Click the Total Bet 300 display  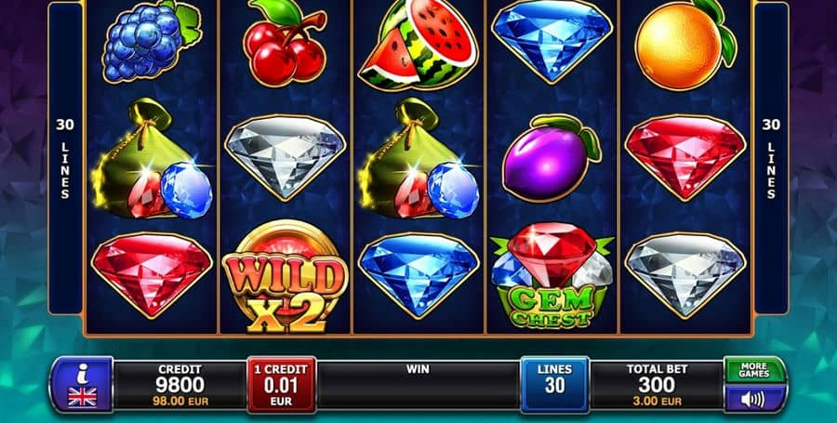656,385
